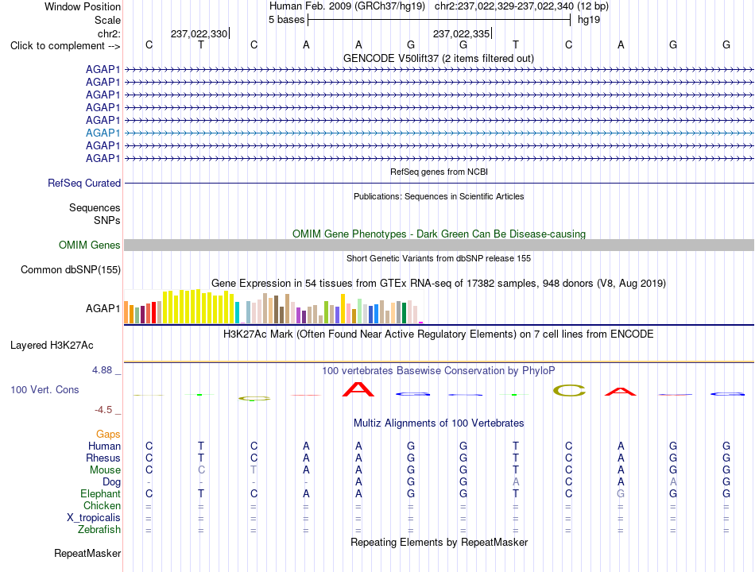The width and height of the screenshot is (755, 572).
Task: Select the Chicken species row label
Action: pos(102,505)
